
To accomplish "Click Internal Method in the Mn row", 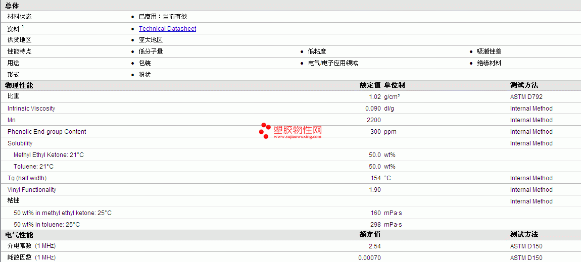I will [531, 120].
